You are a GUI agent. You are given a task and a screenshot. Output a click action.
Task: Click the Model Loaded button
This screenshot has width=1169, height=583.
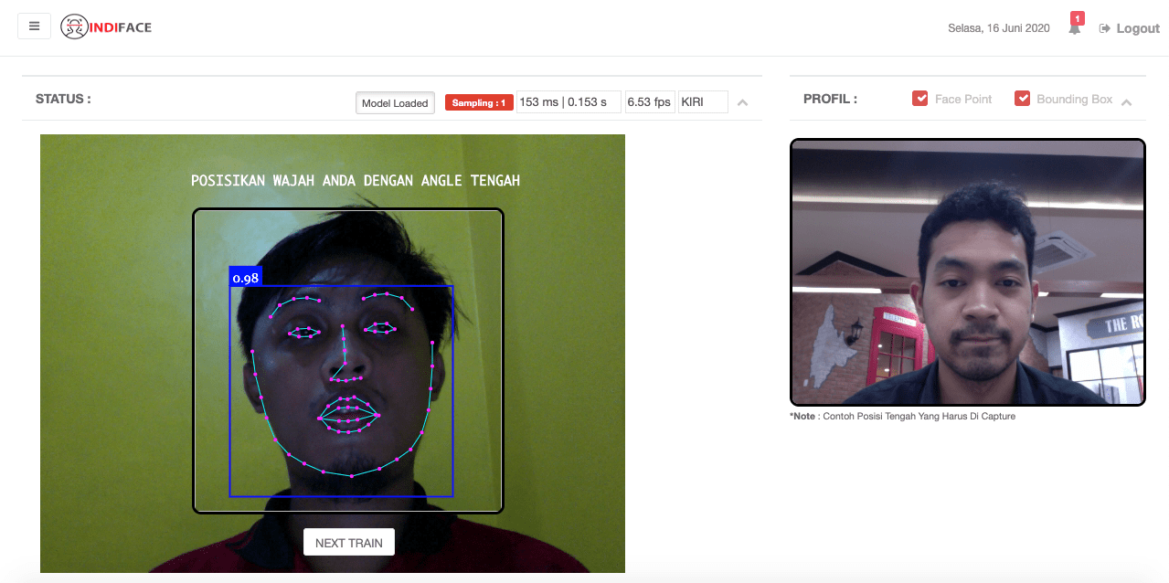coord(395,103)
